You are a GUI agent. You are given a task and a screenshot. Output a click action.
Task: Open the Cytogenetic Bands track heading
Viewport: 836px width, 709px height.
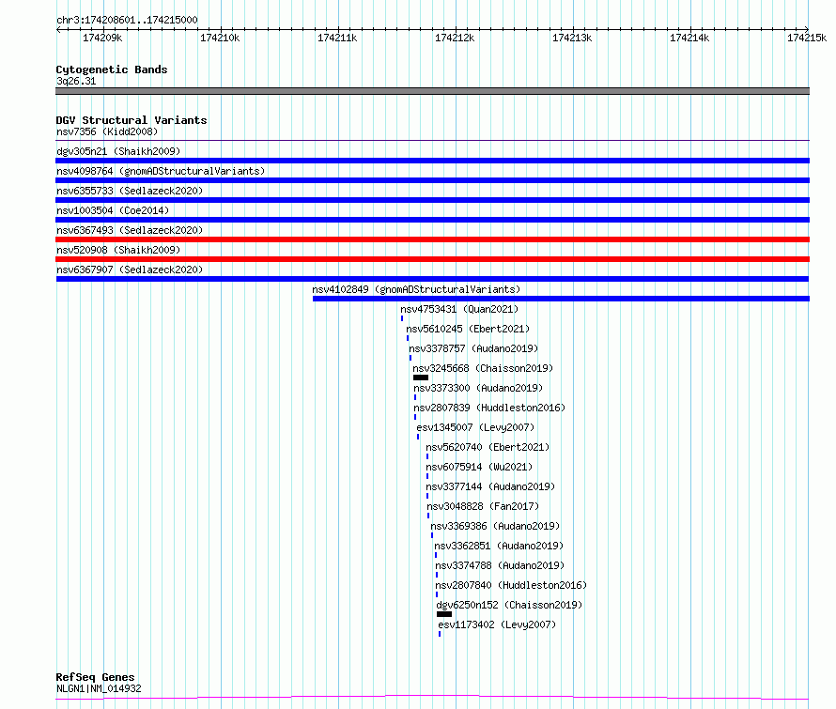click(112, 69)
